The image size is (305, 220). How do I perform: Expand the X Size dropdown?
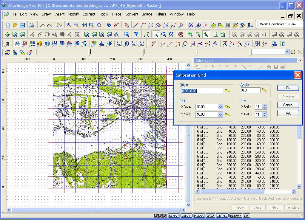pyautogui.click(x=220, y=107)
